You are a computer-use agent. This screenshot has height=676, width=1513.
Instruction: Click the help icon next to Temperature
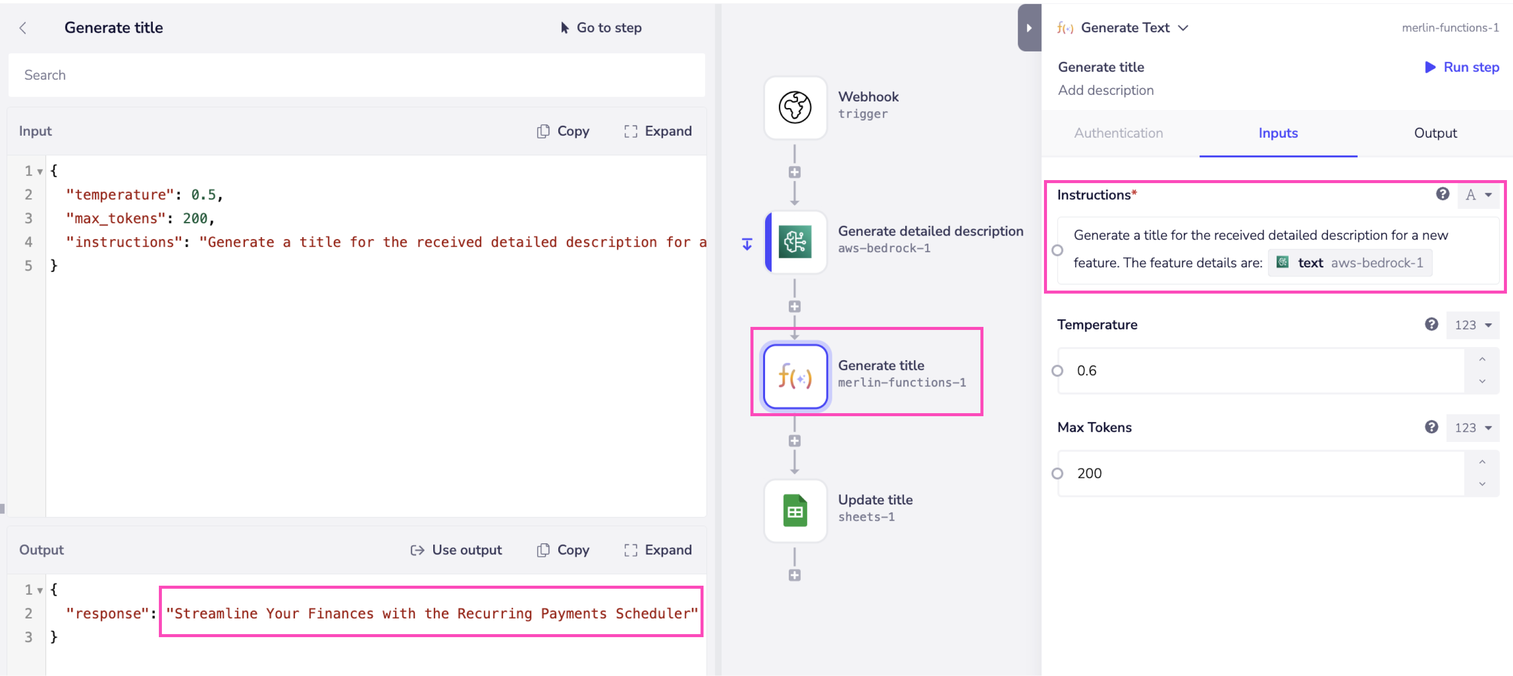coord(1431,324)
